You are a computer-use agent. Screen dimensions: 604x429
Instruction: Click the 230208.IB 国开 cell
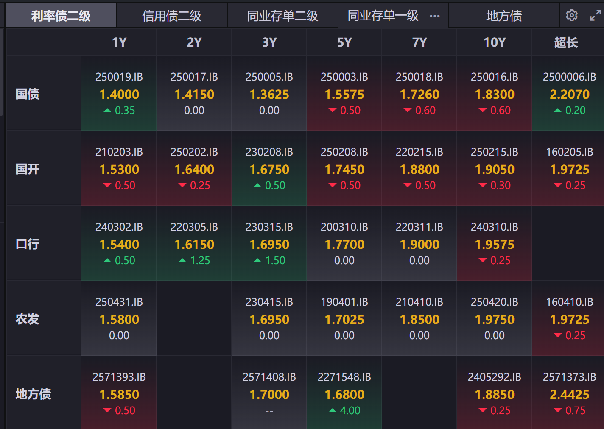click(x=269, y=168)
